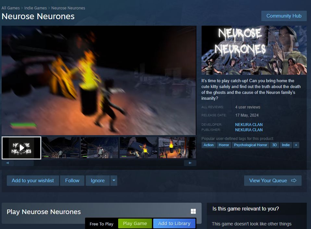Click the 'Free To Play' label
The width and height of the screenshot is (311, 229).
click(101, 224)
